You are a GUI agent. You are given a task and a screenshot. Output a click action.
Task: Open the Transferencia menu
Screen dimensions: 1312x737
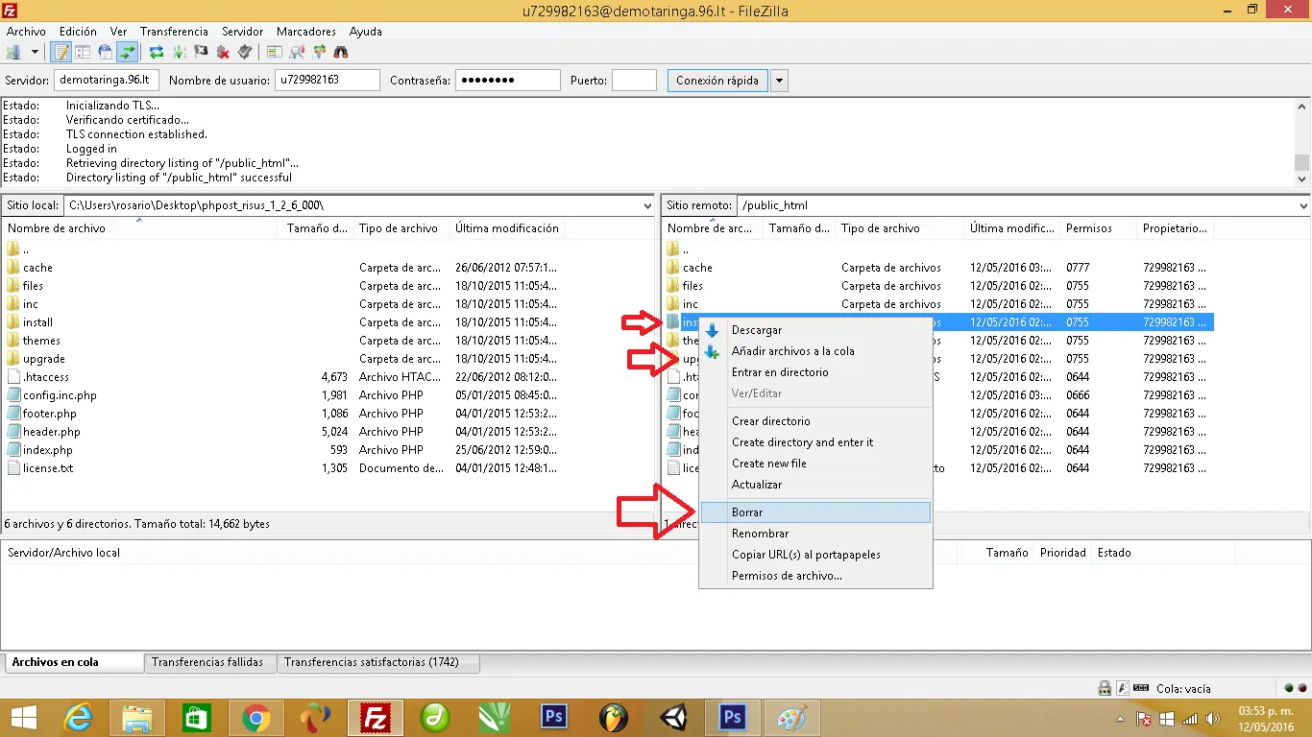pyautogui.click(x=173, y=32)
